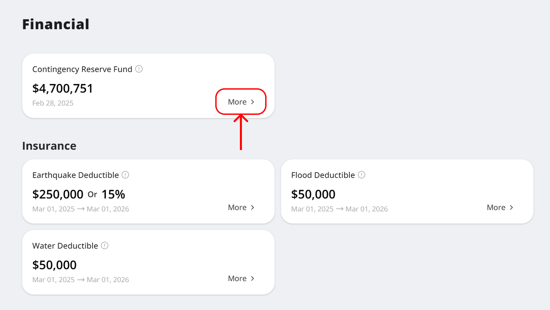Open More details for Contingency Reserve Fund
550x310 pixels.
pos(237,102)
